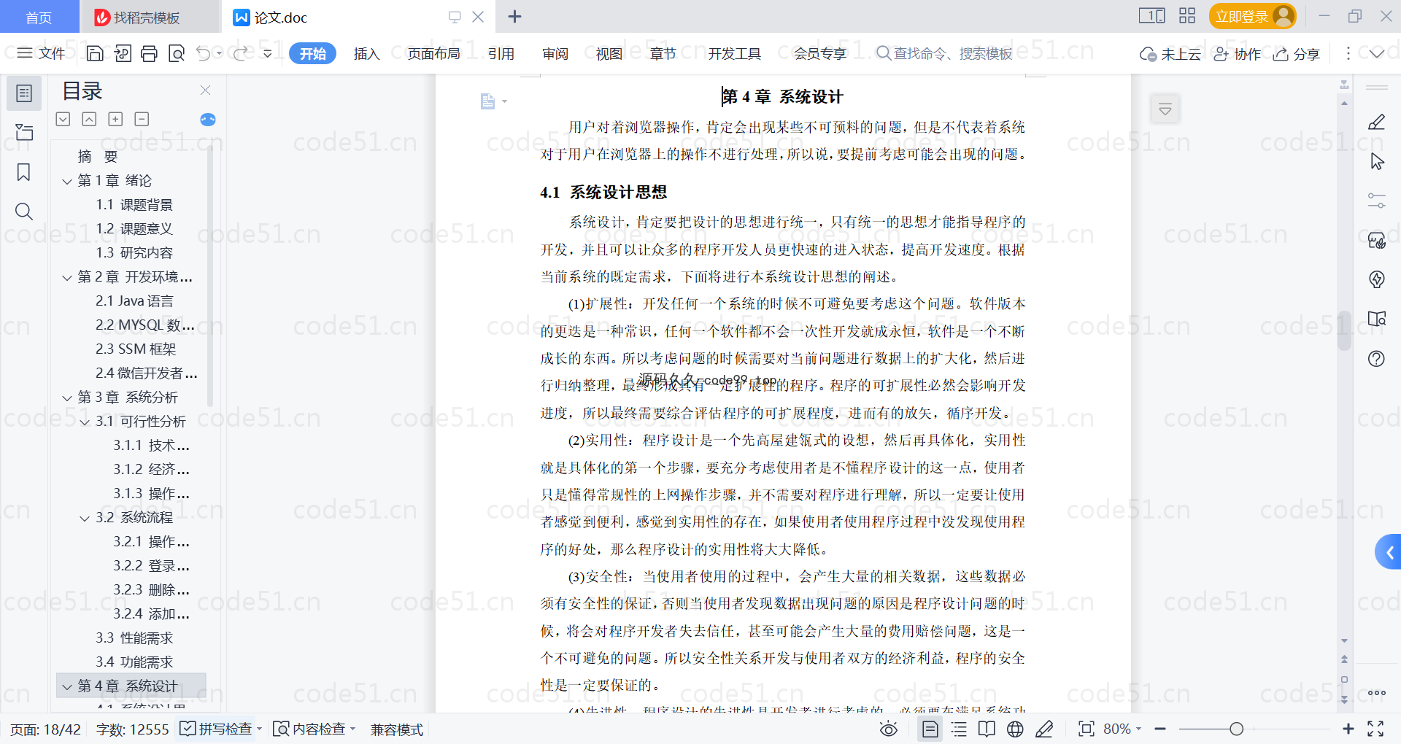Screen dimensions: 1401x744
Task: Open the 审阅 ribbon tab
Action: pyautogui.click(x=555, y=53)
